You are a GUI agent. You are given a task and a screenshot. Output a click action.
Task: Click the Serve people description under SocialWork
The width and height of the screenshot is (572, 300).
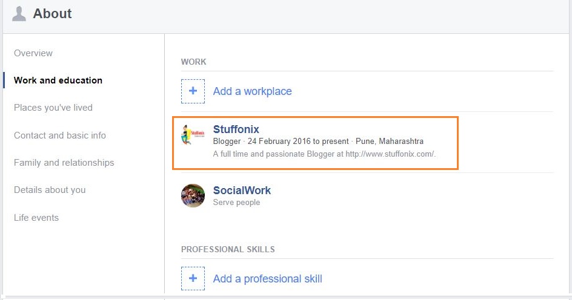tap(236, 203)
